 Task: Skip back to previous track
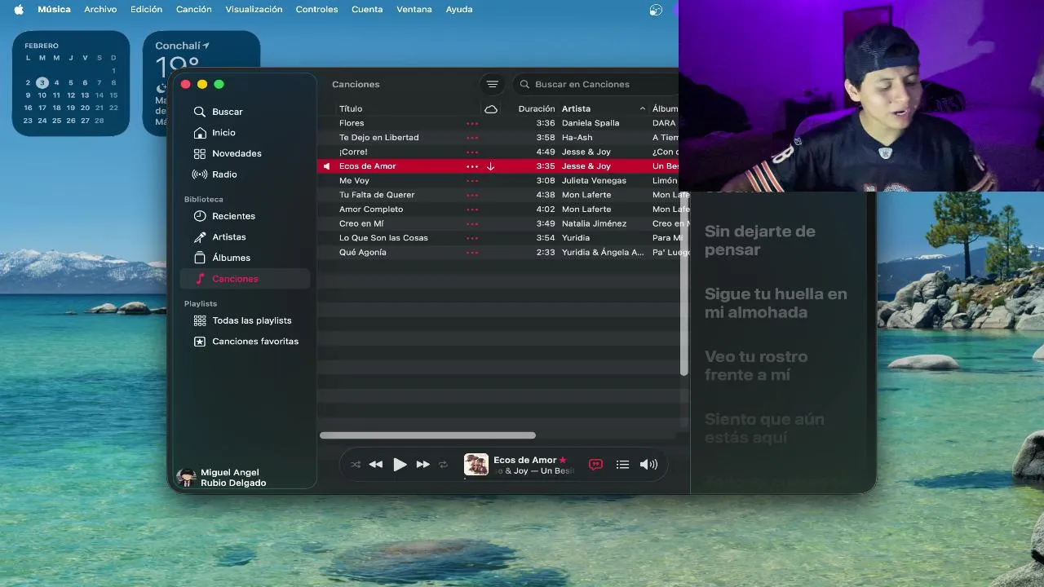pos(376,465)
